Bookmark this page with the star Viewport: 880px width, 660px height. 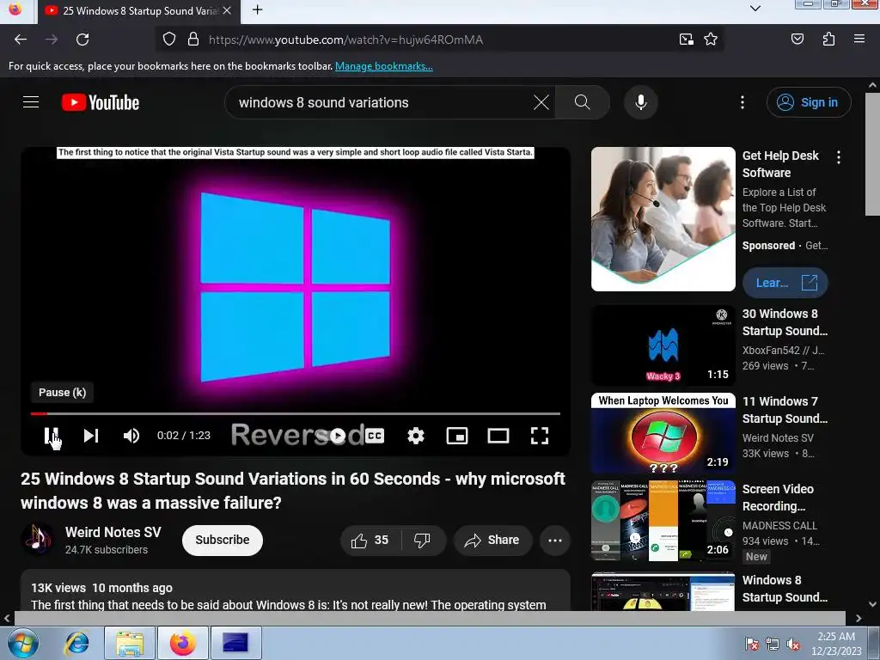(711, 40)
